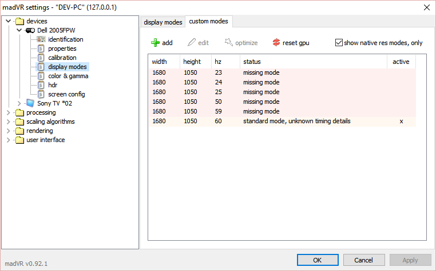This screenshot has height=271, width=436.
Task: Click the Sony TV monitor icon
Action: coord(30,103)
